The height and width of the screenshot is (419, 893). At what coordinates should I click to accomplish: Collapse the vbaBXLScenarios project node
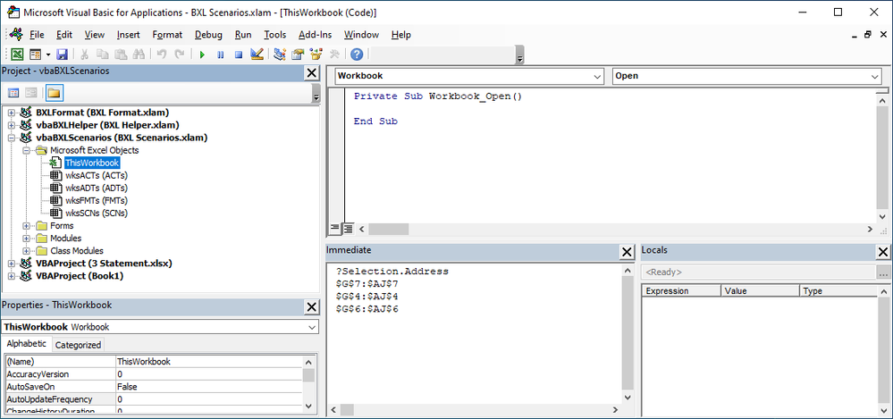pos(12,138)
